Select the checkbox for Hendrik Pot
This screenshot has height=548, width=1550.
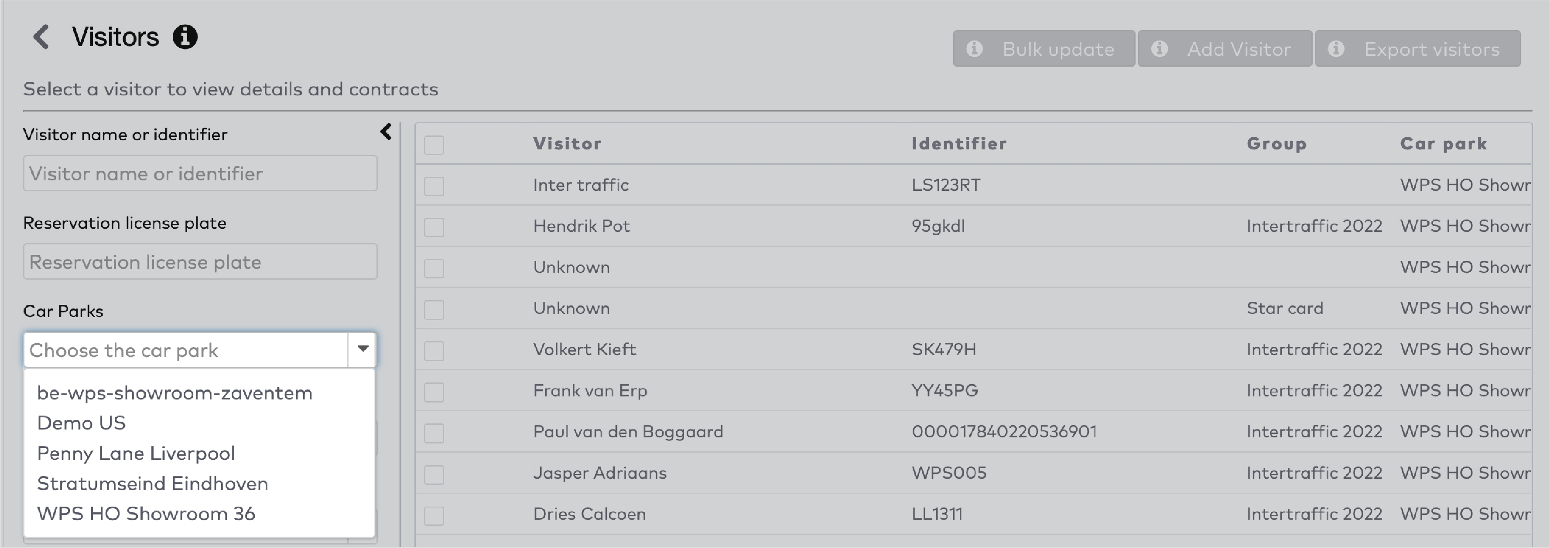(x=434, y=227)
